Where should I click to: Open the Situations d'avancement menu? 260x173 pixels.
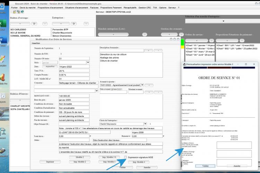click(77, 8)
